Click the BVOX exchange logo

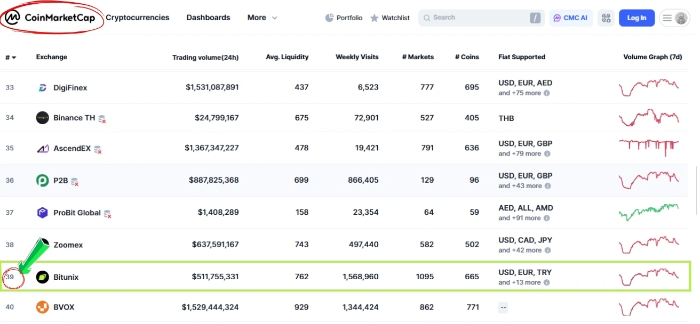tap(42, 307)
